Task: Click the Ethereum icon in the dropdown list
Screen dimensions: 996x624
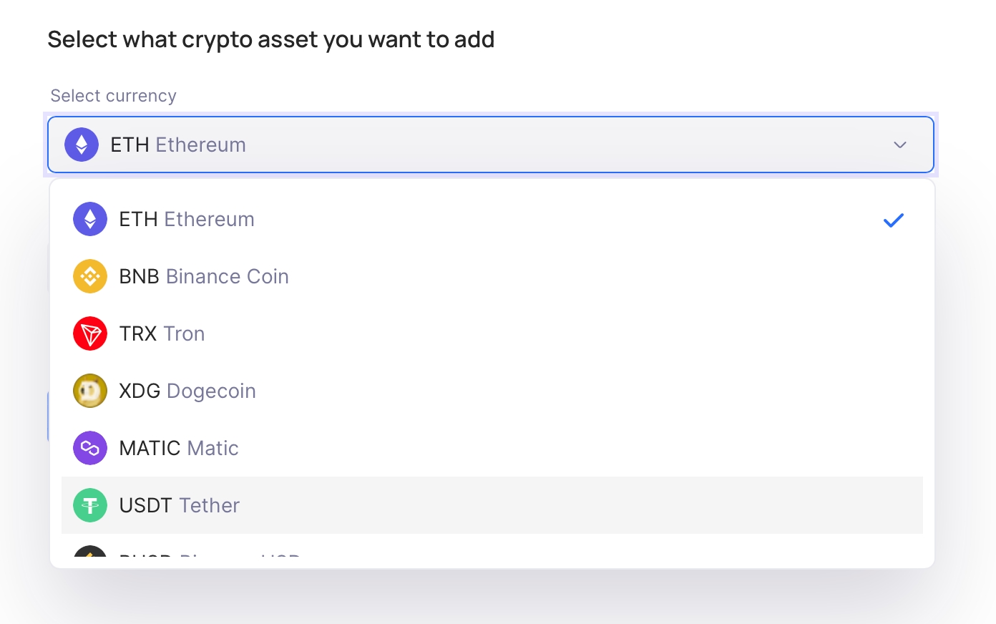Action: tap(90, 219)
